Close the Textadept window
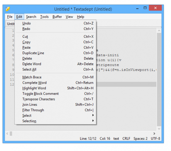 click(155, 8)
